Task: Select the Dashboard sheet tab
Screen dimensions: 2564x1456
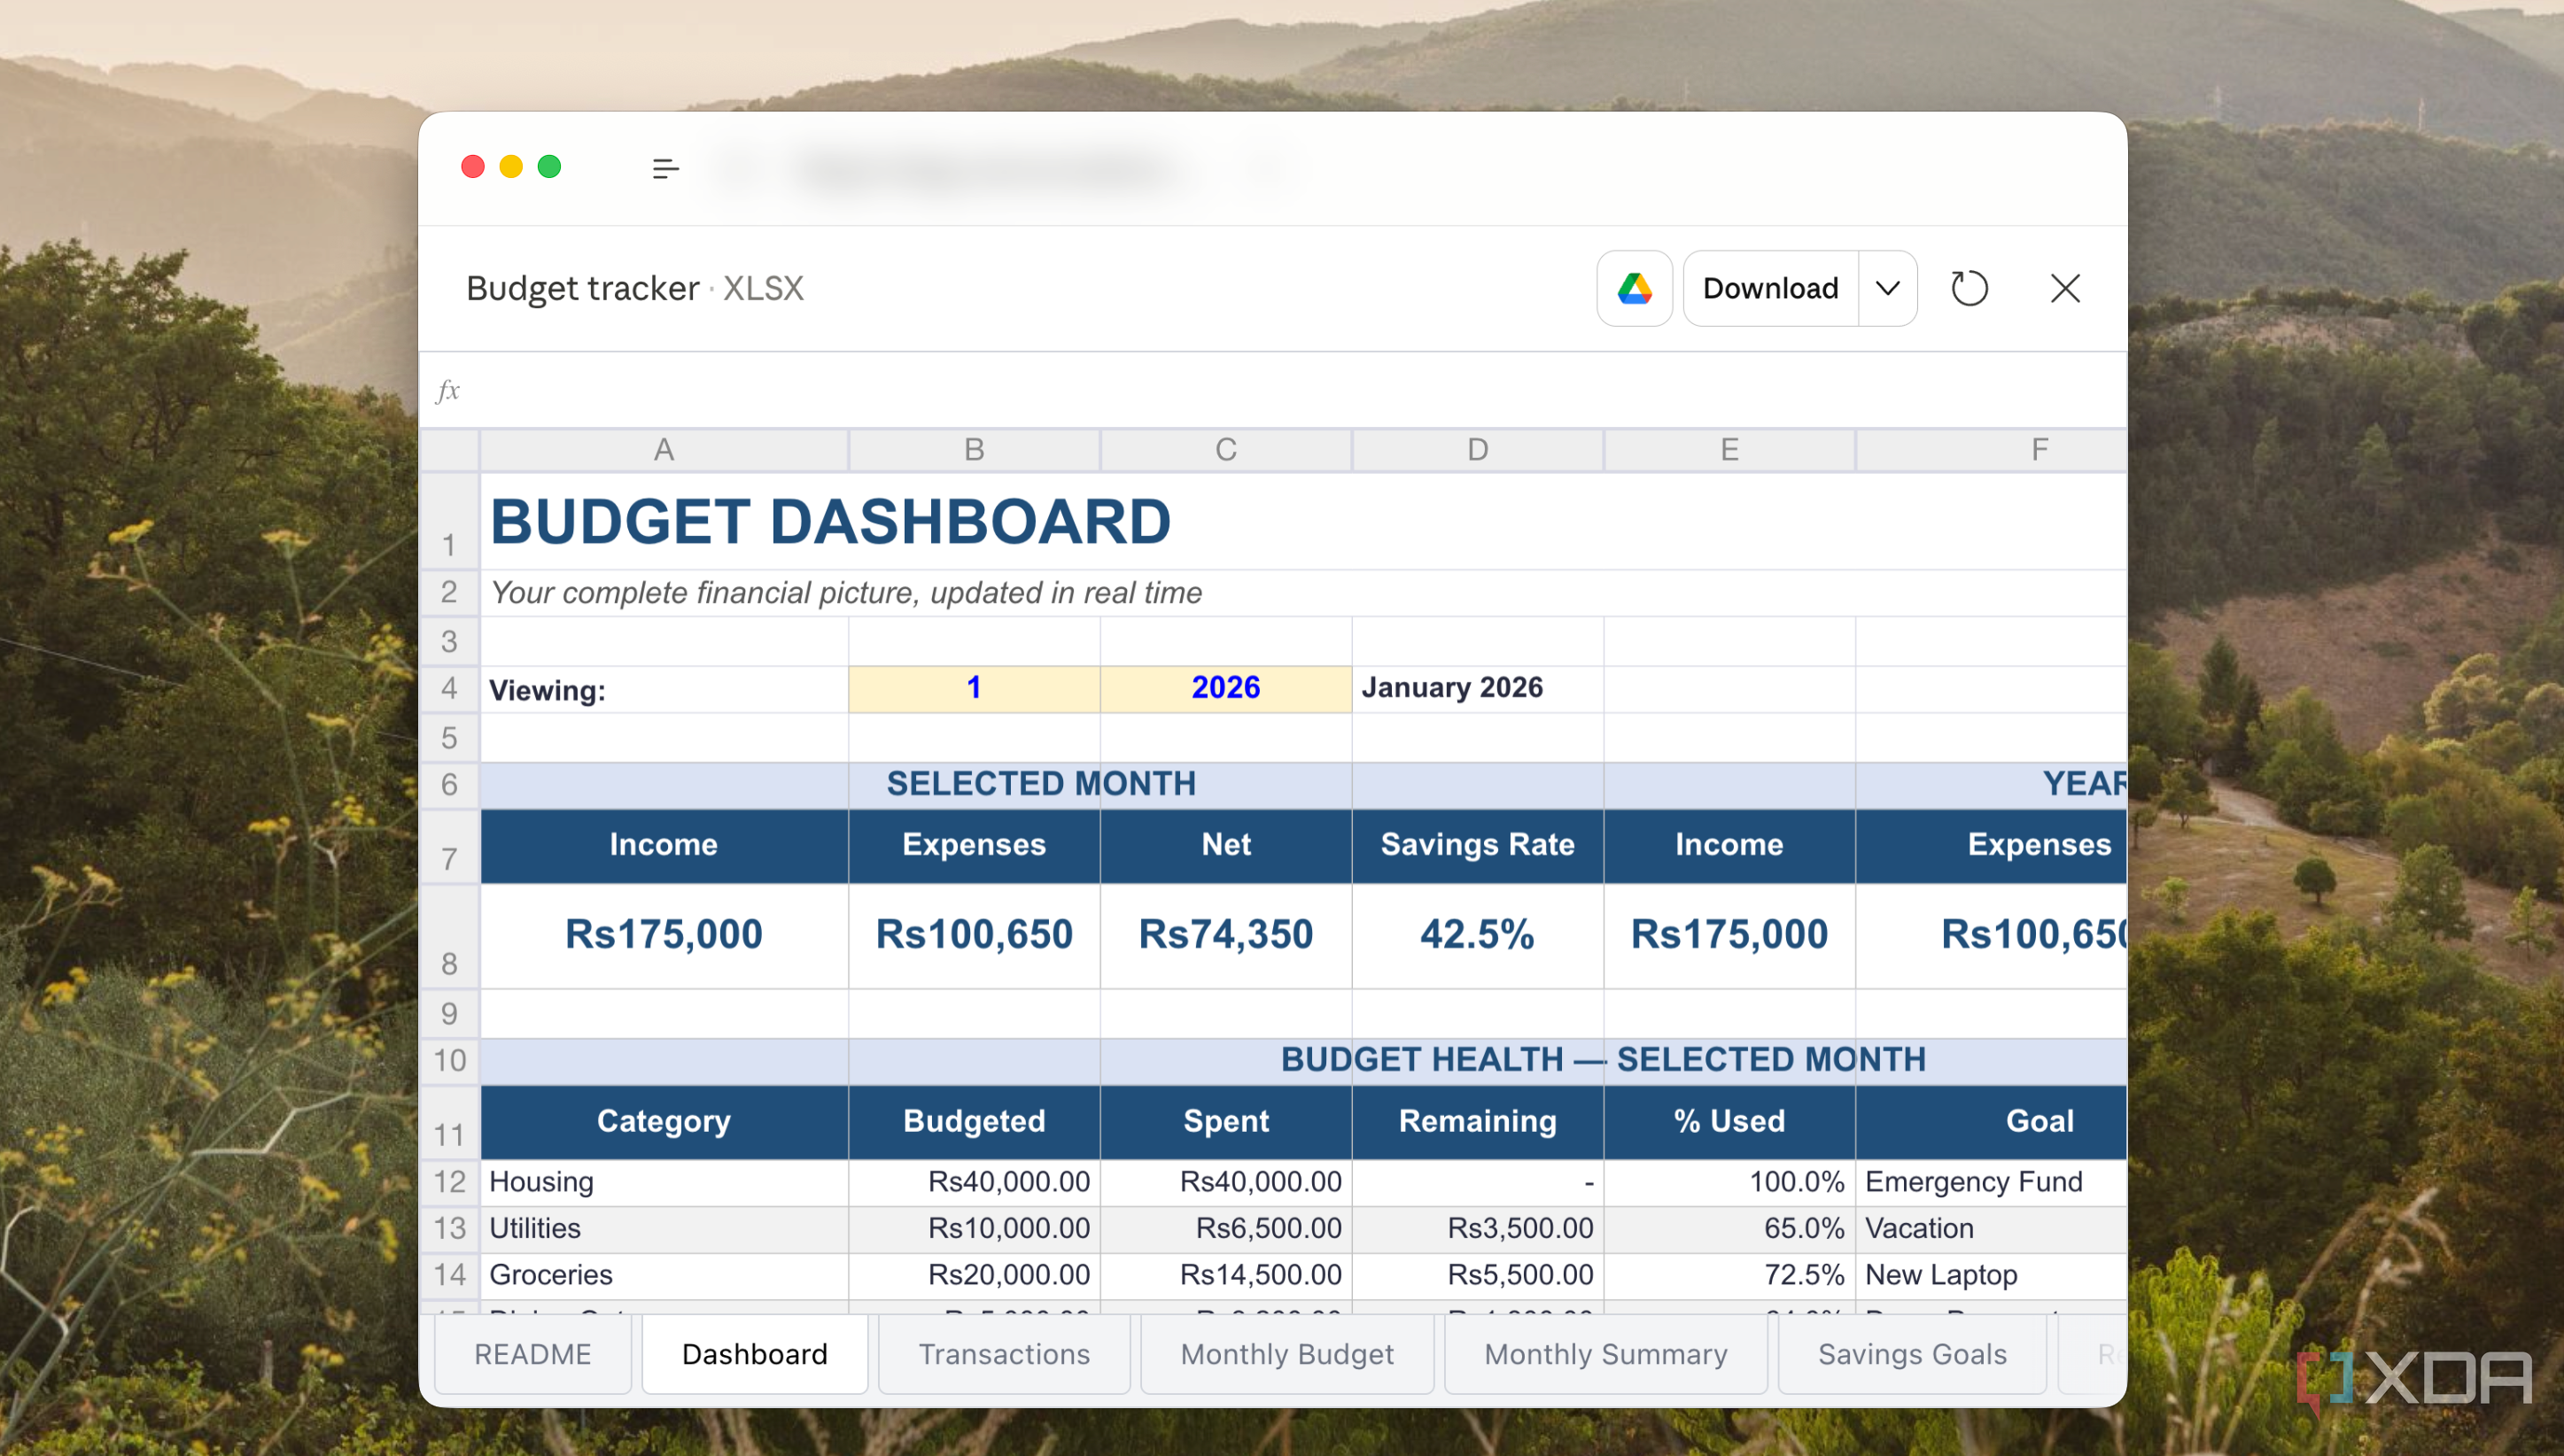Action: (754, 1354)
